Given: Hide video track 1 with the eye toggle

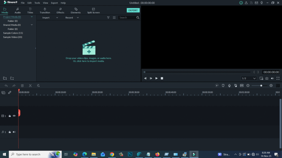Looking at the screenshot, I should tap(14, 116).
